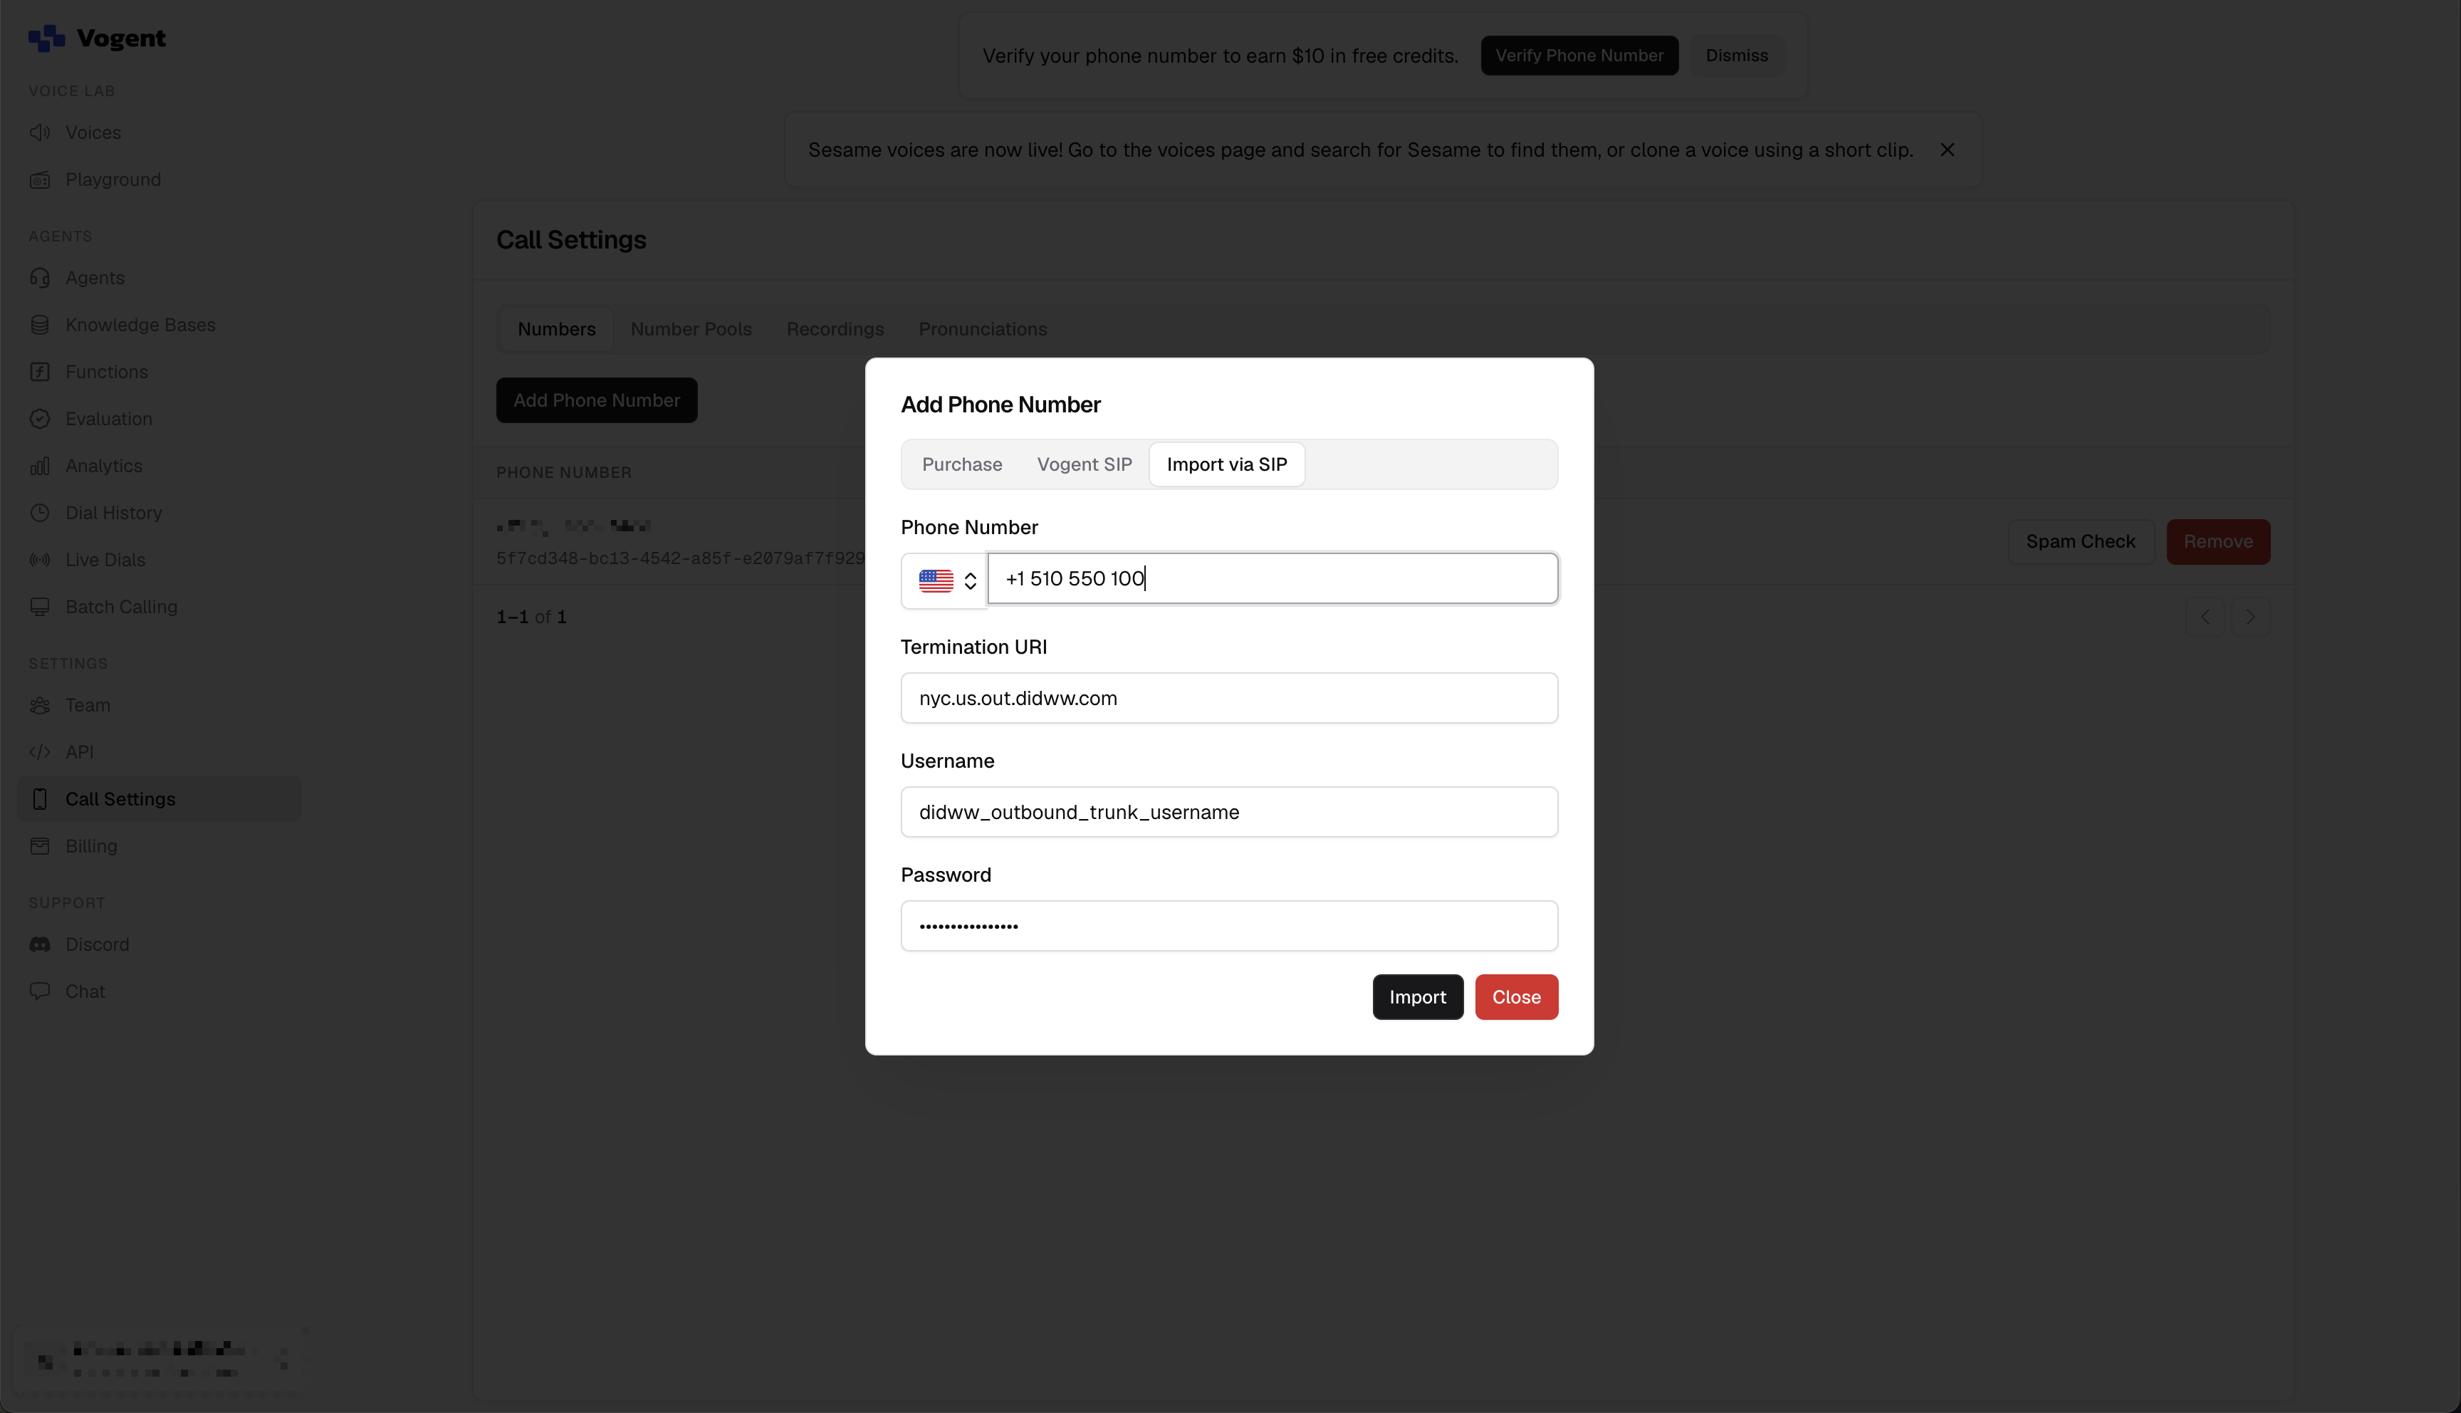
Task: Open Playground via its radio icon
Action: pyautogui.click(x=40, y=179)
